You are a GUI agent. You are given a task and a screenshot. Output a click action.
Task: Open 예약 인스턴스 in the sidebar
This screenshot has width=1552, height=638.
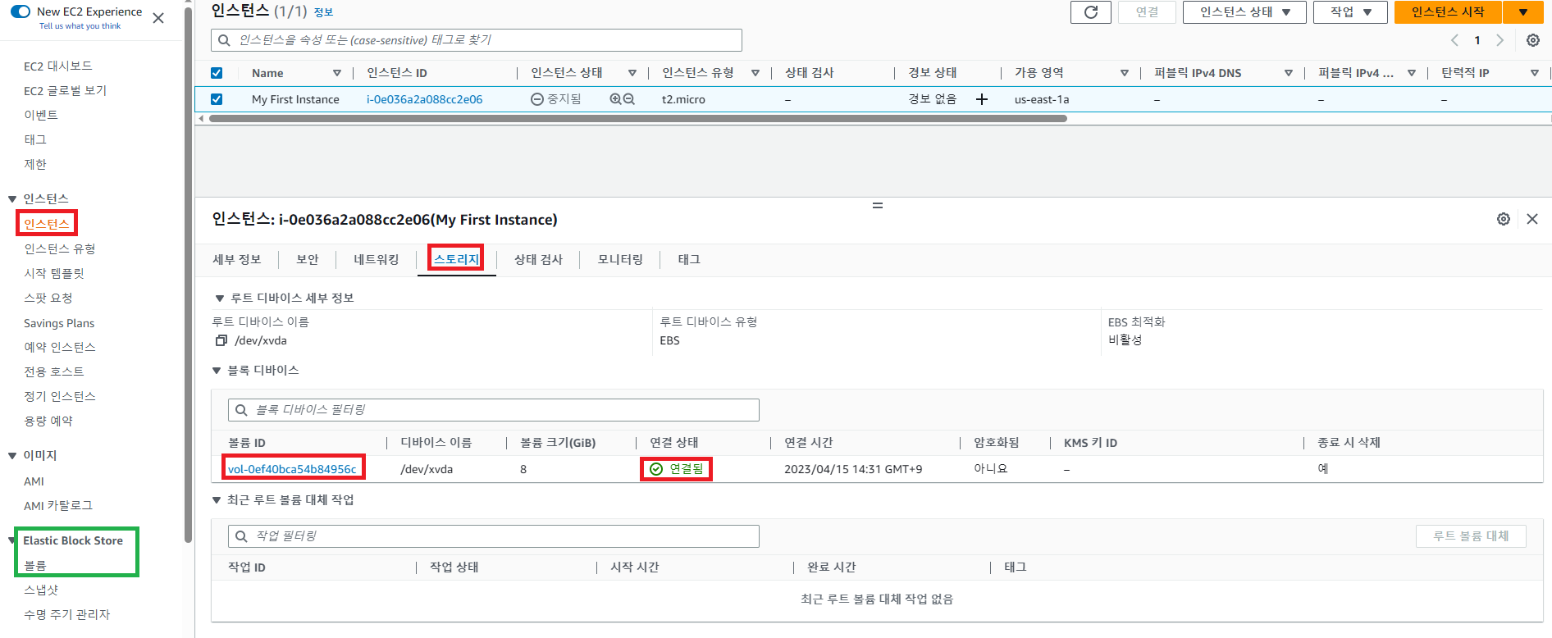[59, 347]
